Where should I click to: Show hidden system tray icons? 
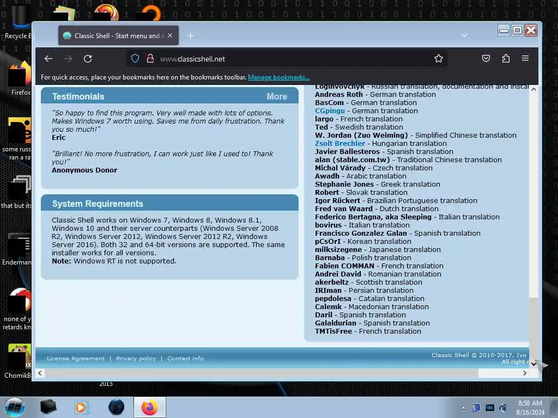point(463,408)
